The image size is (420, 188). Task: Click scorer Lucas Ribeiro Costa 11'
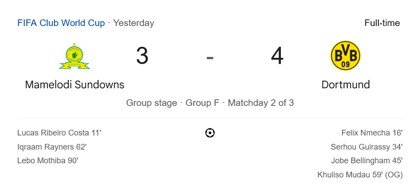[x=59, y=133]
